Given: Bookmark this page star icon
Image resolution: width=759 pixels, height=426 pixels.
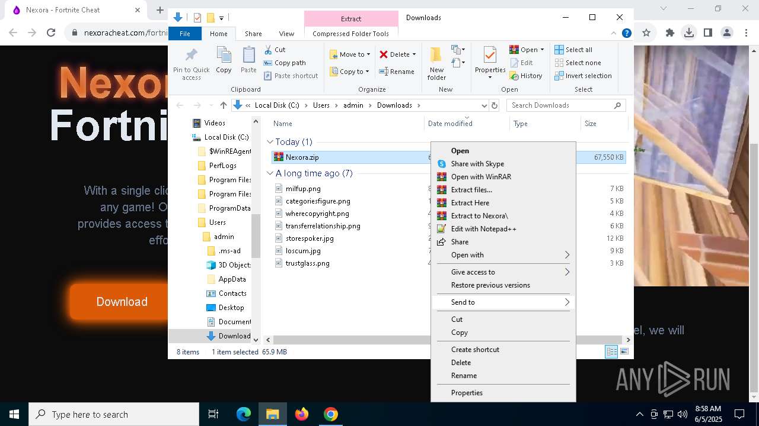Looking at the screenshot, I should 646,33.
